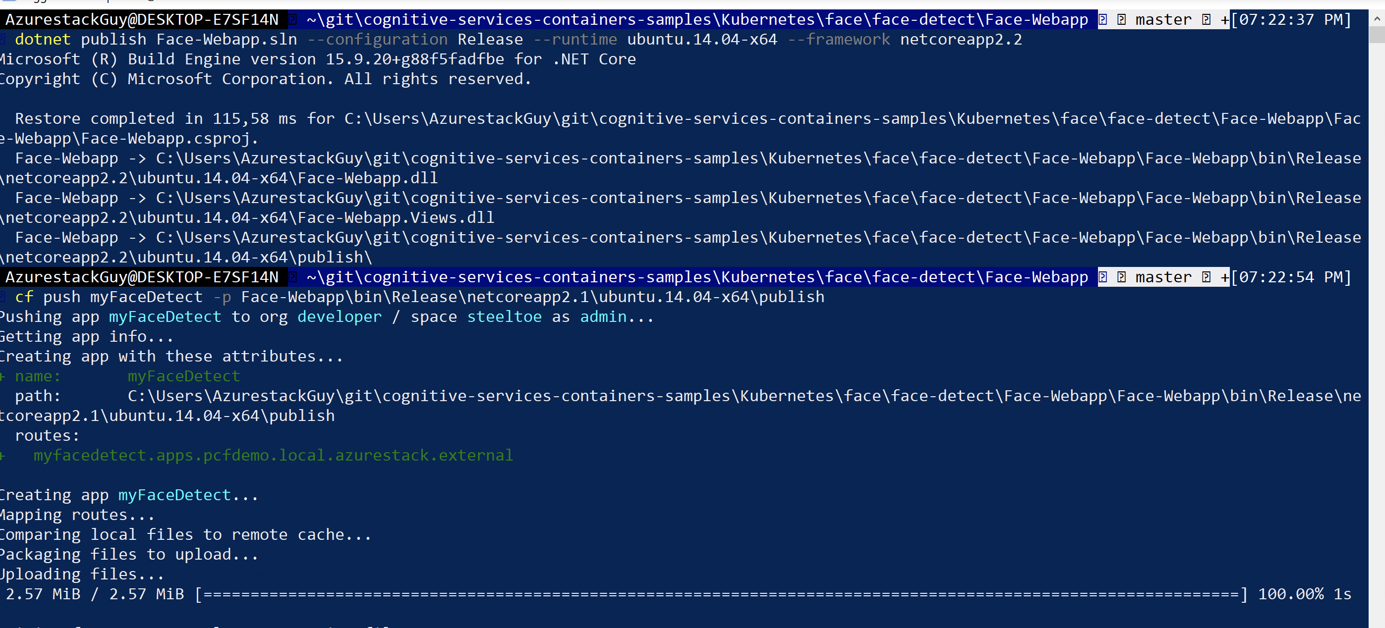Click first 'AzurestackGuy@DESKTOP-E7SF14N' prompt segment
This screenshot has height=628, width=1385.
pos(142,20)
